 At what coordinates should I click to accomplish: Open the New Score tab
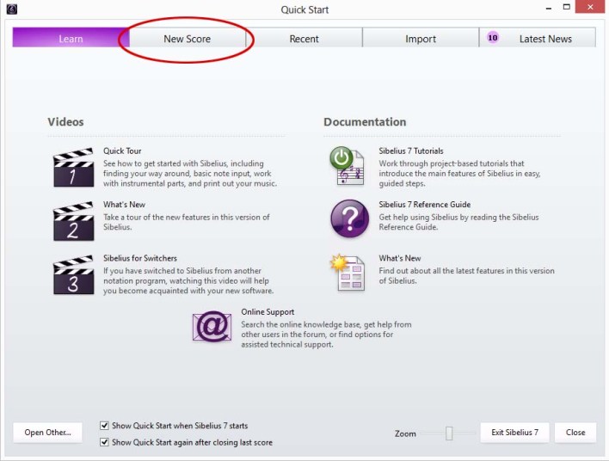click(188, 37)
